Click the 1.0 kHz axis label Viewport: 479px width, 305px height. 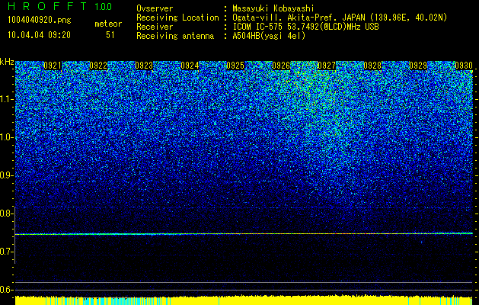[6, 137]
